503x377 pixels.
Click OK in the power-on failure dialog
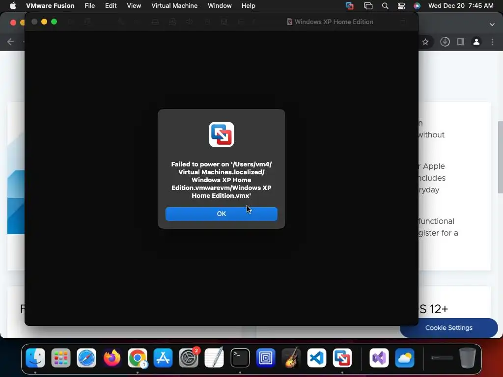point(222,214)
